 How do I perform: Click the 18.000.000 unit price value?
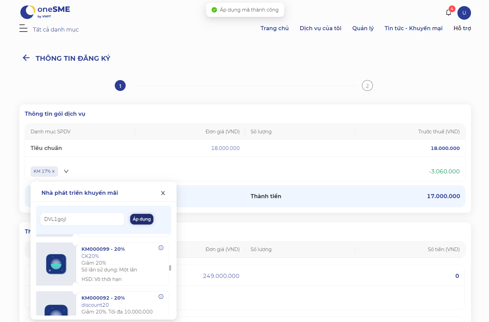225,148
